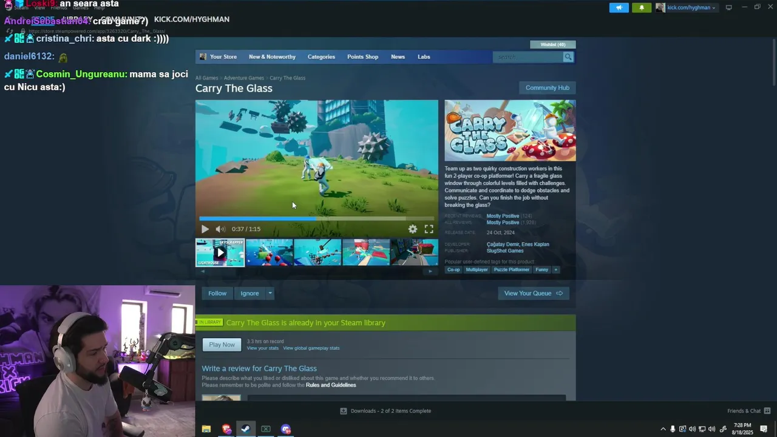Viewport: 777px width, 437px height.
Task: Click the Co-op tag
Action: tap(453, 269)
